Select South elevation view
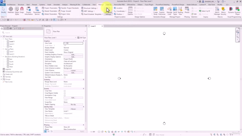The image size is (242, 136). [x=11, y=64]
